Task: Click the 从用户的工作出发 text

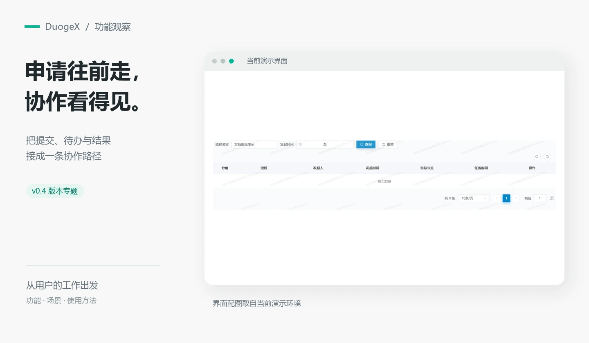Action: [x=62, y=285]
